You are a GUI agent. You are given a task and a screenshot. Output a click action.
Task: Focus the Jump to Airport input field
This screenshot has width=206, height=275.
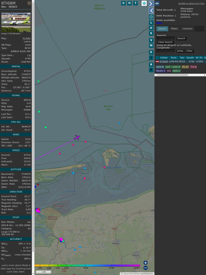[166, 51]
